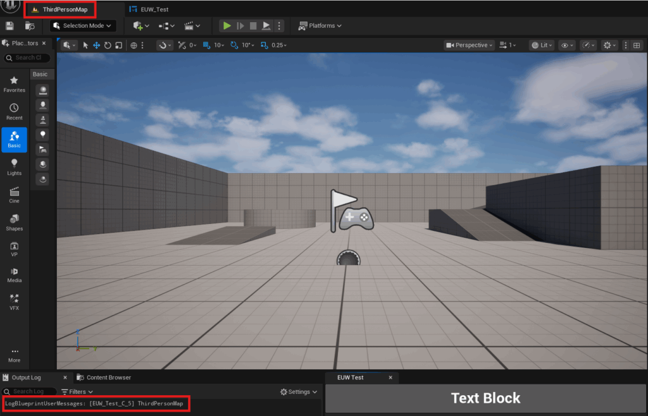Click the Cine category icon
This screenshot has width=648, height=416.
click(14, 194)
